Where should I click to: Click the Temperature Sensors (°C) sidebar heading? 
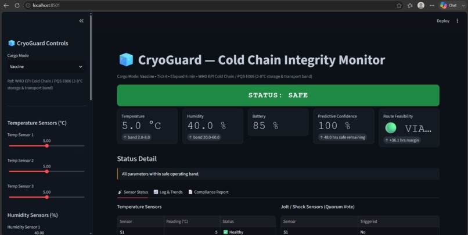[x=37, y=123]
